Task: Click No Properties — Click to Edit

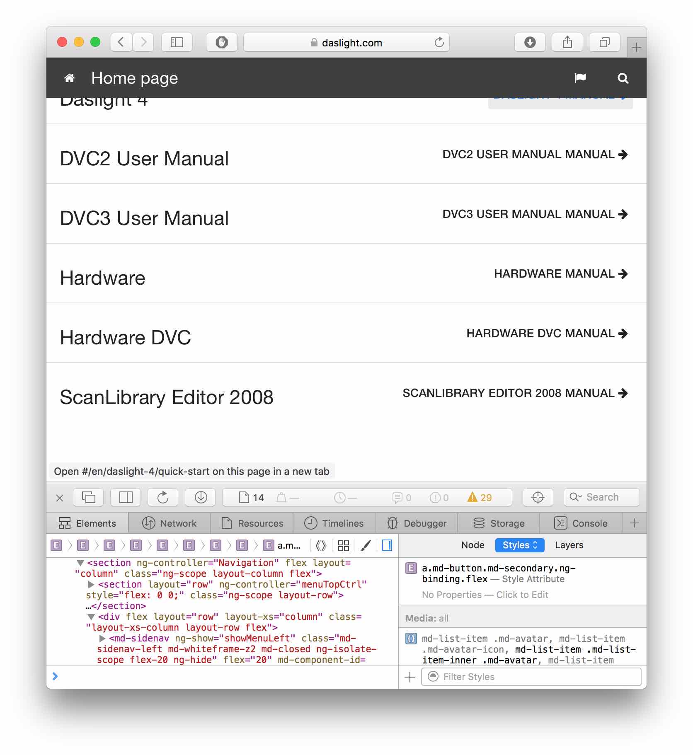Action: coord(485,595)
